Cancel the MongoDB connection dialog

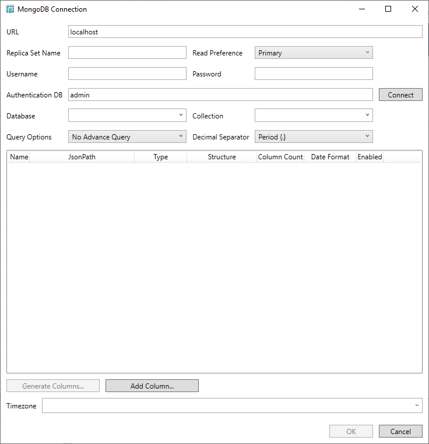[400, 432]
